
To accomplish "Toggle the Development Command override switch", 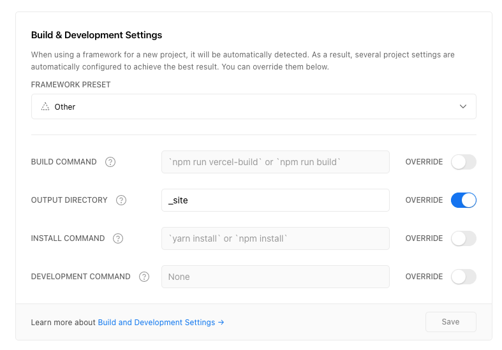I will pyautogui.click(x=463, y=277).
